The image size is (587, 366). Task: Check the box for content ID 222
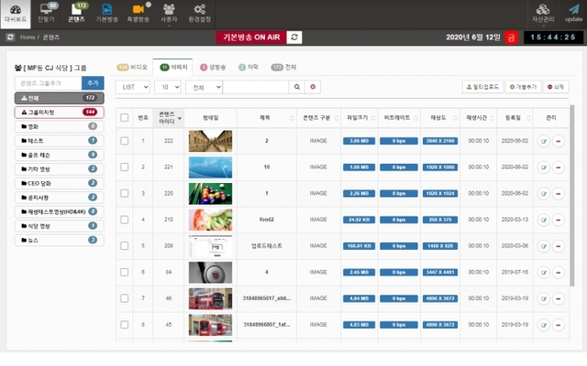125,141
